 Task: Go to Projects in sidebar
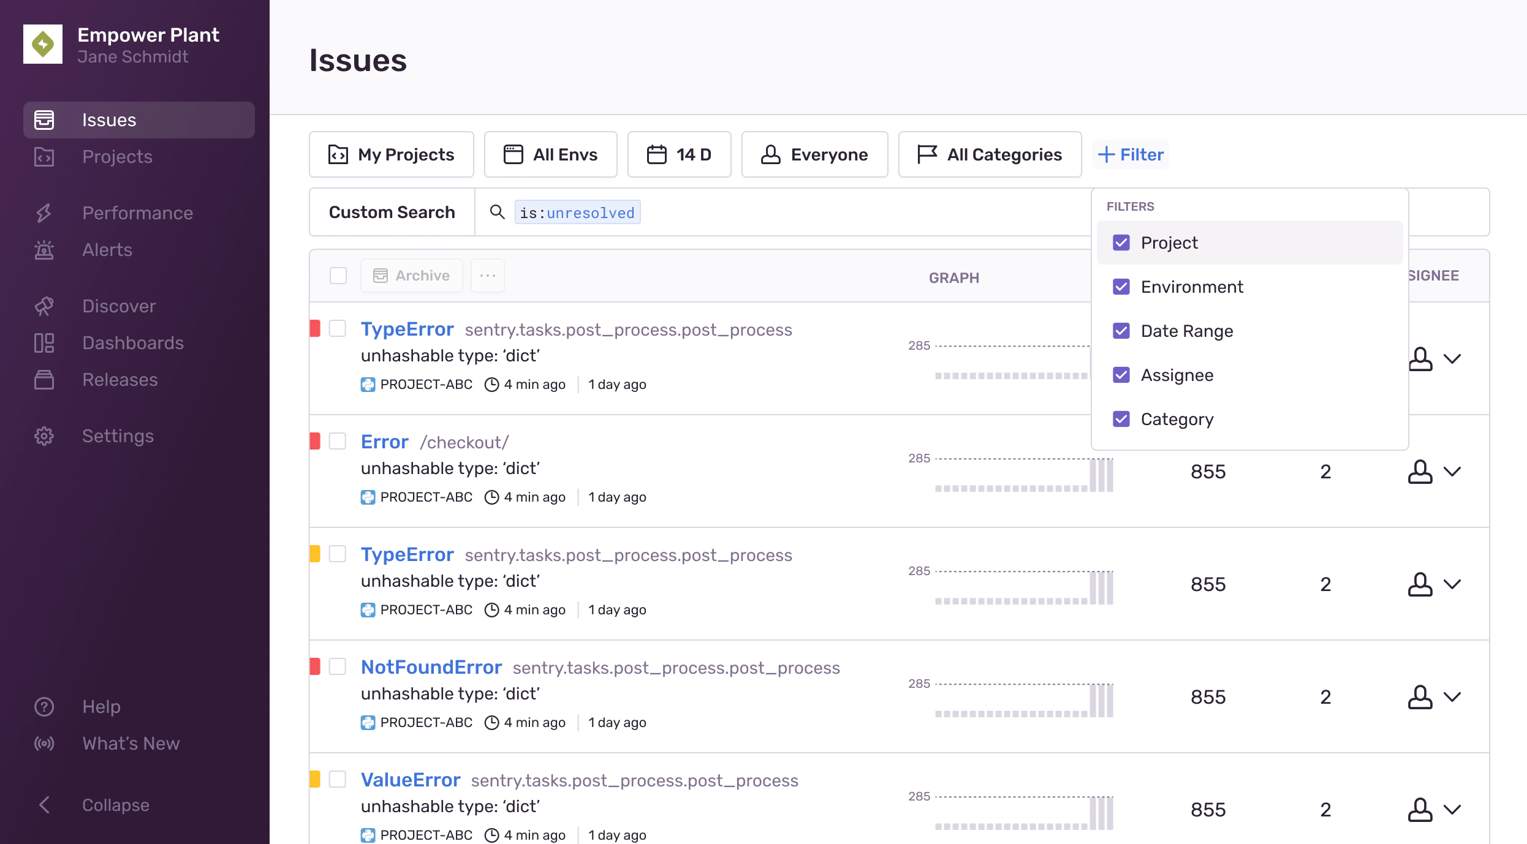coord(117,157)
